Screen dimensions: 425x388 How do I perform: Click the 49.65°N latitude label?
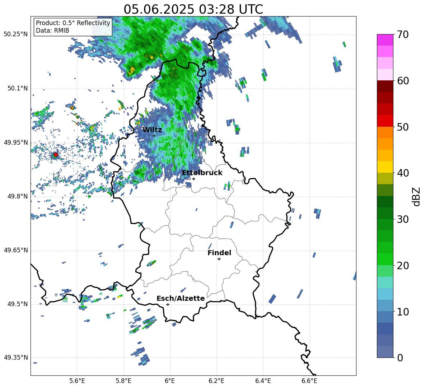click(16, 250)
